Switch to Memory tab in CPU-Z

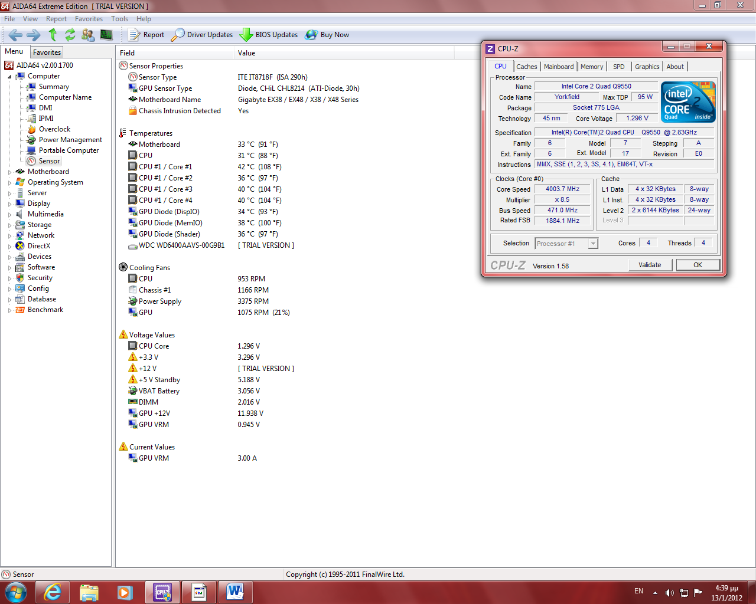point(592,67)
